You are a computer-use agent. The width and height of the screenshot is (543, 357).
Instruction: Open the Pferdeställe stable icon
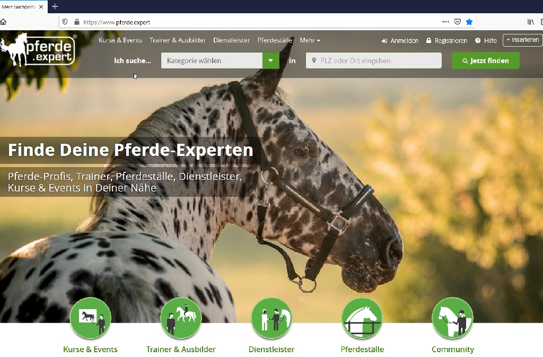point(362,318)
